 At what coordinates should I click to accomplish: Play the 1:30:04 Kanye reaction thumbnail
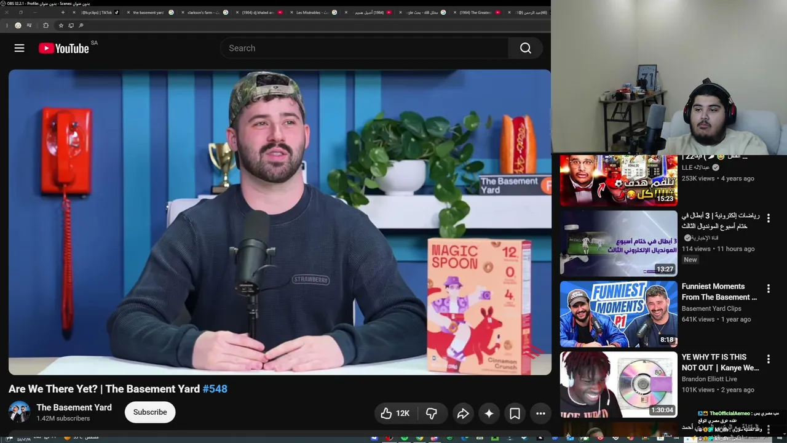click(x=619, y=385)
